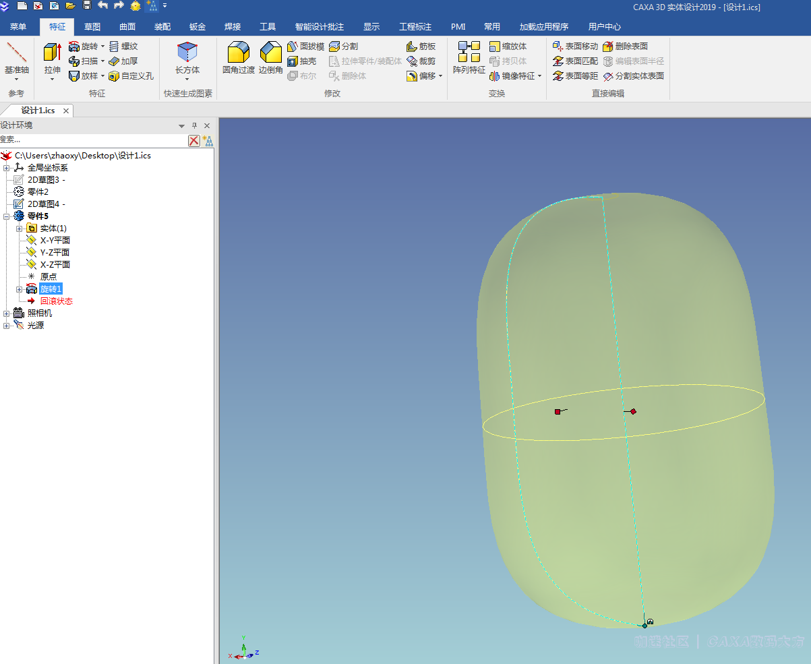Viewport: 811px width, 664px height.
Task: Collapse the 零件5 tree node
Action: pos(7,216)
